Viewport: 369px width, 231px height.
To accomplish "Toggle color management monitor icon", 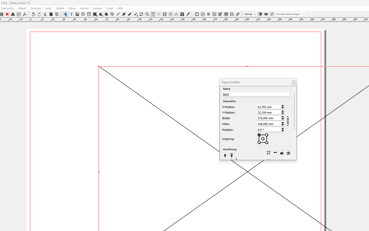I will 260,14.
